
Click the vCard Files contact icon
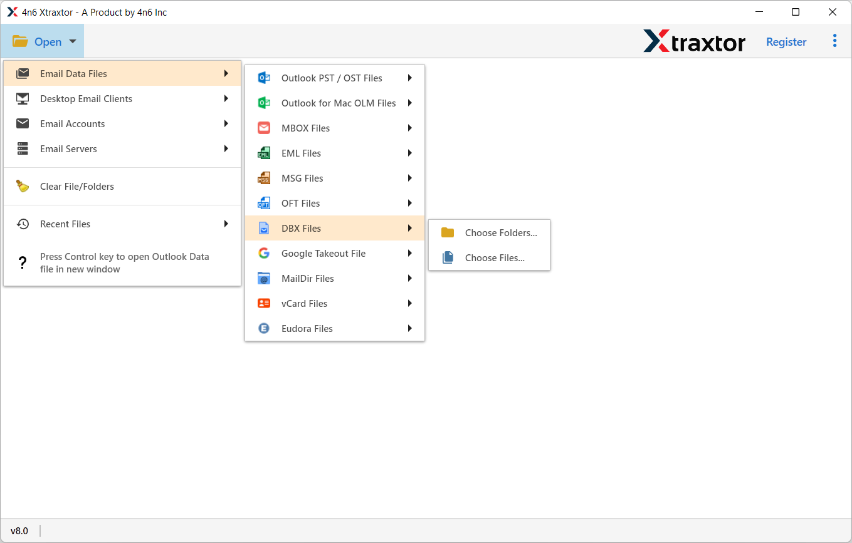[264, 303]
